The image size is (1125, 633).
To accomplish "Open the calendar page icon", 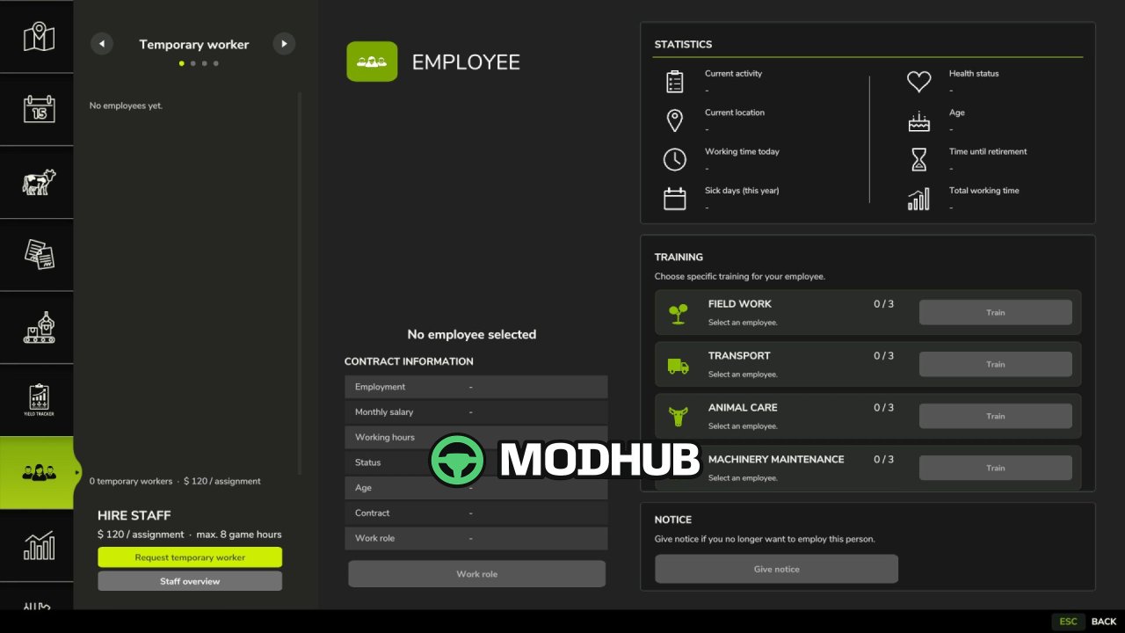I will 39,109.
